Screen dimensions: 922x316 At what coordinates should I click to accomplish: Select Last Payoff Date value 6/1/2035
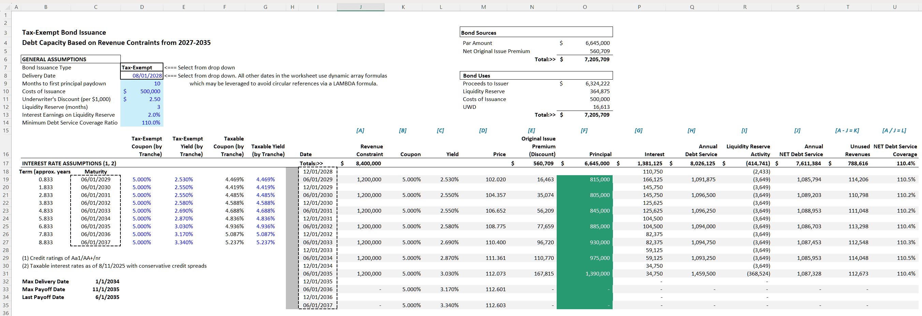coord(107,297)
